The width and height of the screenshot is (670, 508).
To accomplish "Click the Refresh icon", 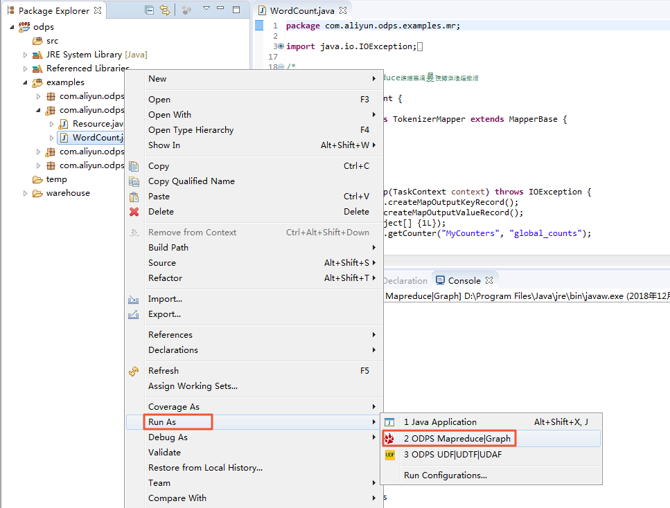I will [x=134, y=371].
